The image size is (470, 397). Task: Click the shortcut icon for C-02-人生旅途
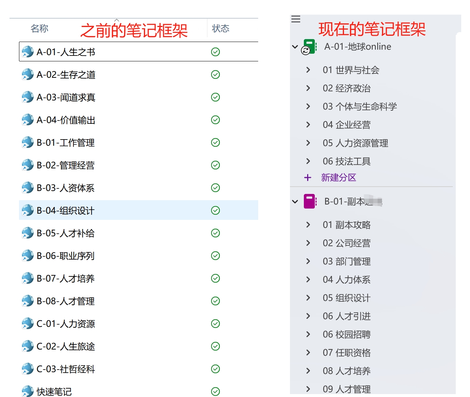click(x=27, y=346)
